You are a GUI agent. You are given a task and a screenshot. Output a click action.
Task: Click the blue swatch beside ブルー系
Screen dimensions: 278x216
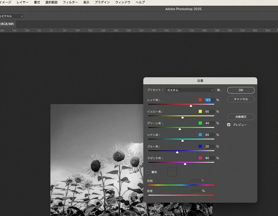click(x=200, y=146)
